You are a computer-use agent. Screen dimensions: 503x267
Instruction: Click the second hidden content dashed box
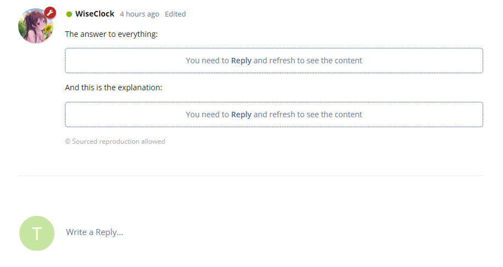coord(274,115)
